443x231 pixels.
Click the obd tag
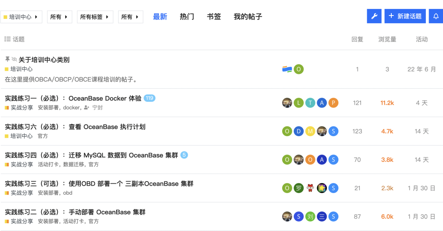click(x=68, y=193)
